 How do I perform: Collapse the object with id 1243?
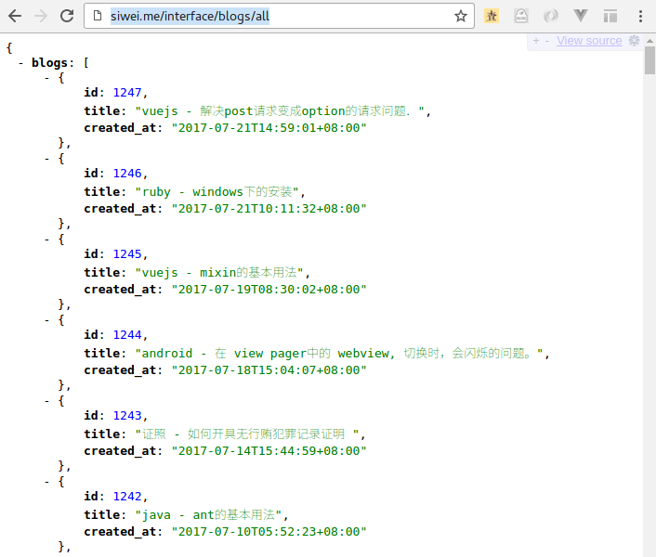pyautogui.click(x=48, y=401)
